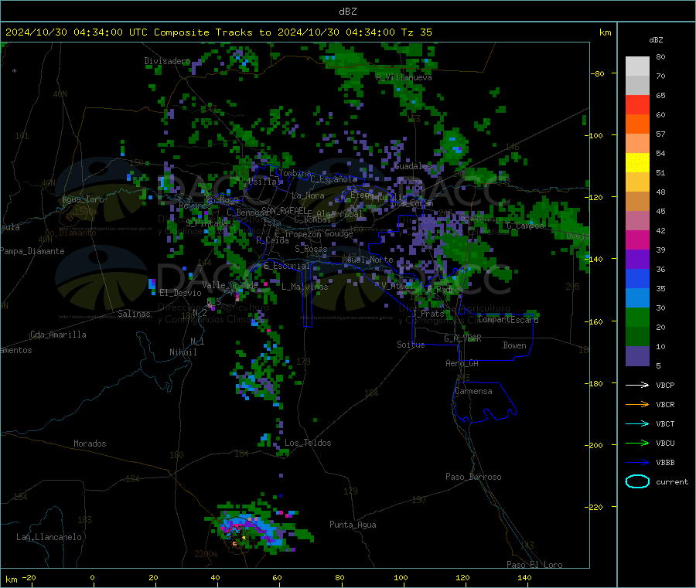This screenshot has height=588, width=696.
Task: Pick the purple 36-39 dBZ legend swatch
Action: pyautogui.click(x=637, y=260)
